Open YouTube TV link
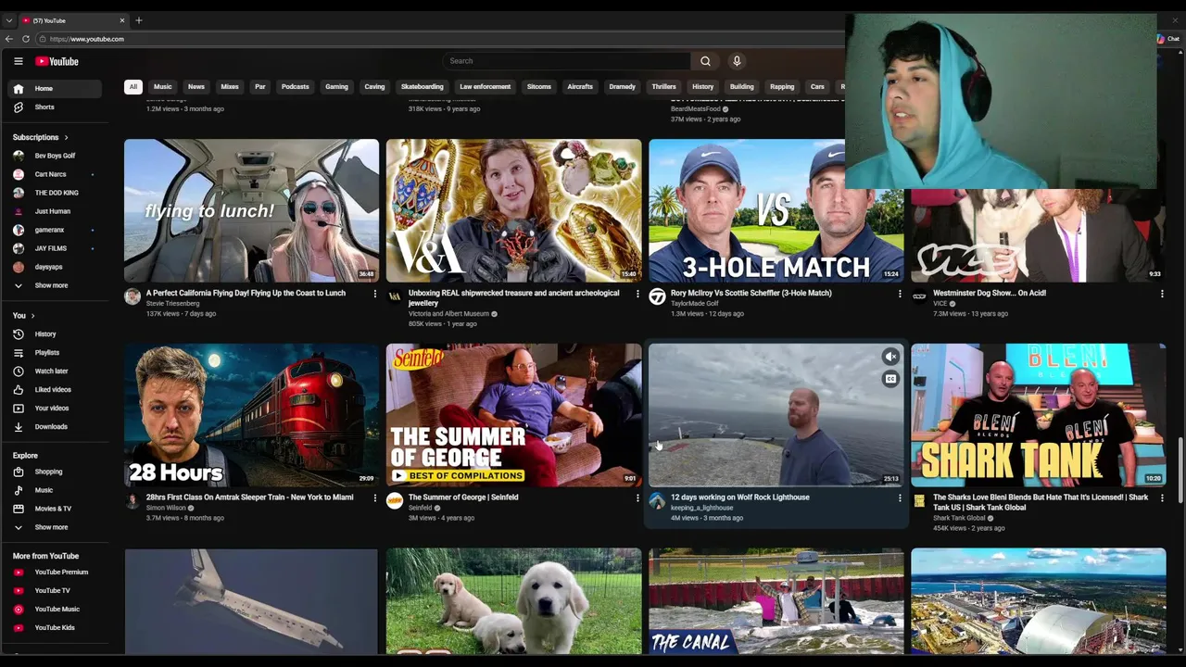Screen dimensions: 1186x667 pyautogui.click(x=56, y=591)
